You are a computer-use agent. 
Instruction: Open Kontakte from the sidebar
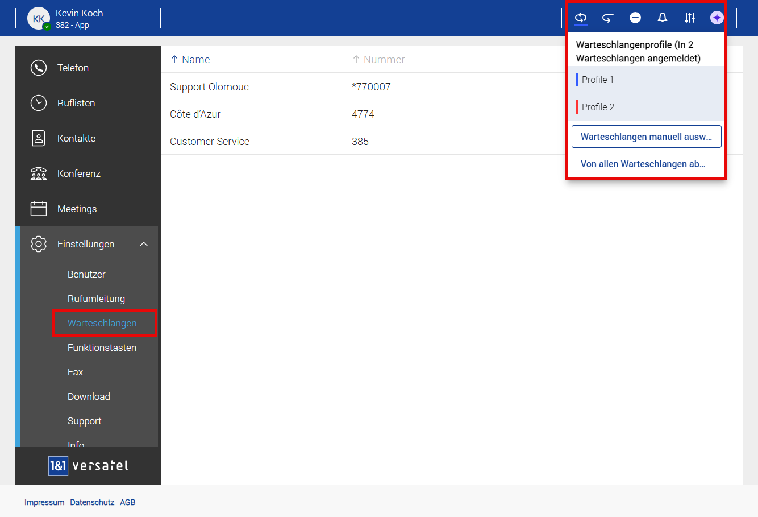tap(76, 138)
